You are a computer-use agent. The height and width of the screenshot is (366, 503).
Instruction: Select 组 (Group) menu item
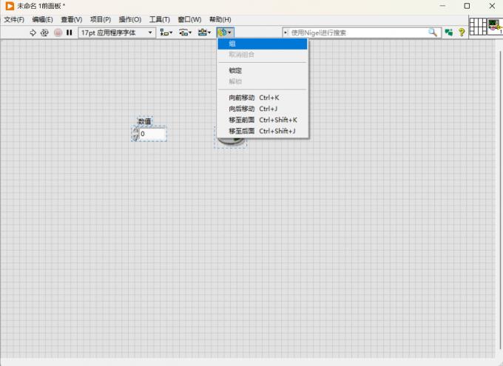(x=263, y=44)
